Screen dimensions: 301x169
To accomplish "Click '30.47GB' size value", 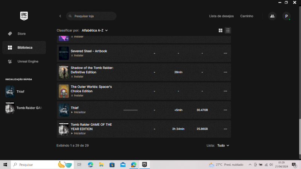I will 202,110.
